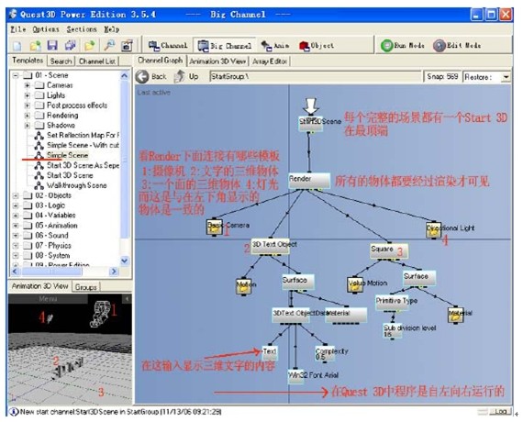
Task: Switch to the Groups tab
Action: coord(85,287)
